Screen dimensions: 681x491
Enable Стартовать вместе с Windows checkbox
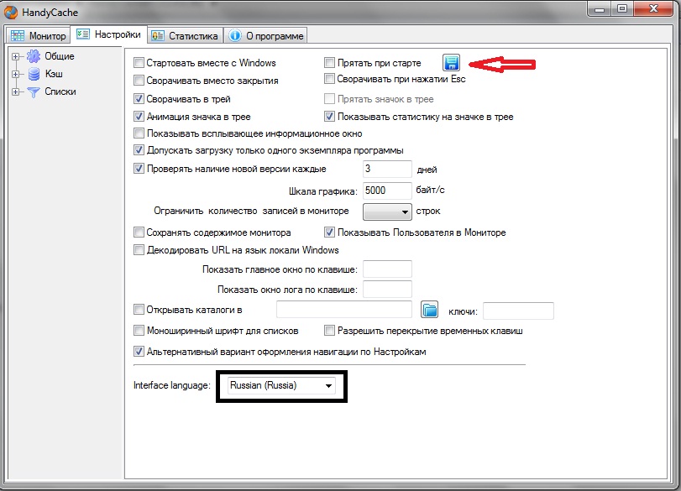click(x=139, y=63)
